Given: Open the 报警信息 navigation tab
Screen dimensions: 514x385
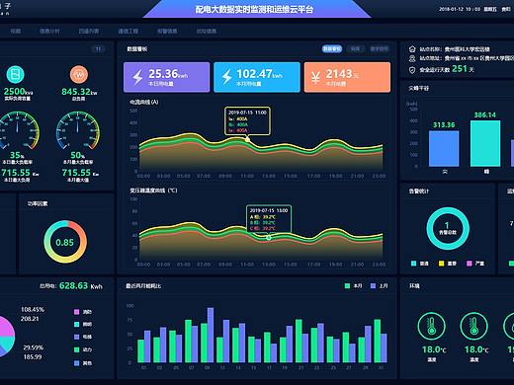Looking at the screenshot, I should (x=167, y=32).
